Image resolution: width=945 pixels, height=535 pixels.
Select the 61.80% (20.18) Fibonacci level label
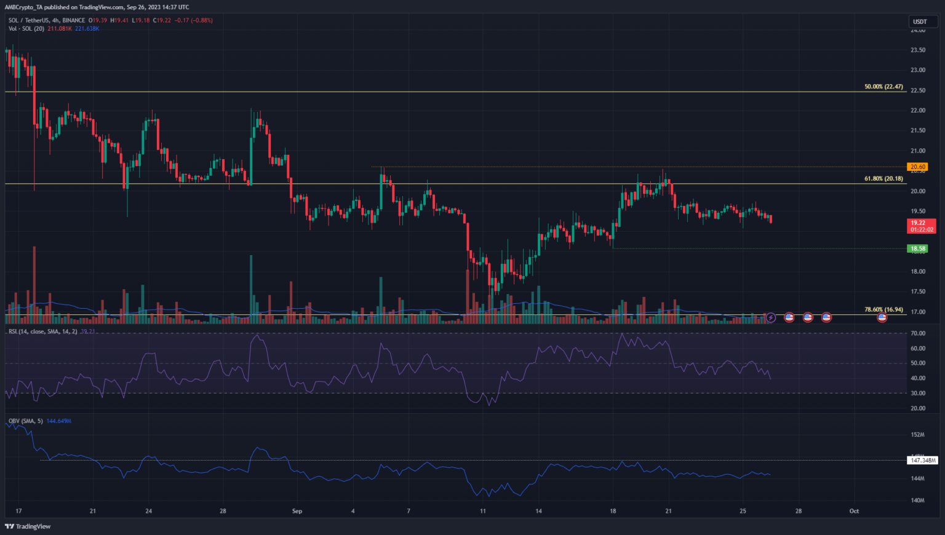pyautogui.click(x=883, y=178)
